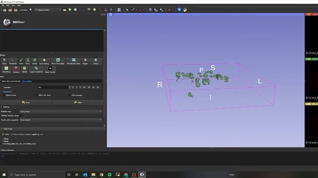Select the Draw effect
This screenshot has width=318, height=178.
pyautogui.click(x=28, y=61)
